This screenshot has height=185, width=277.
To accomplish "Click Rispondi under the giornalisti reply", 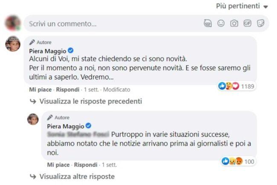I will 86,164.
